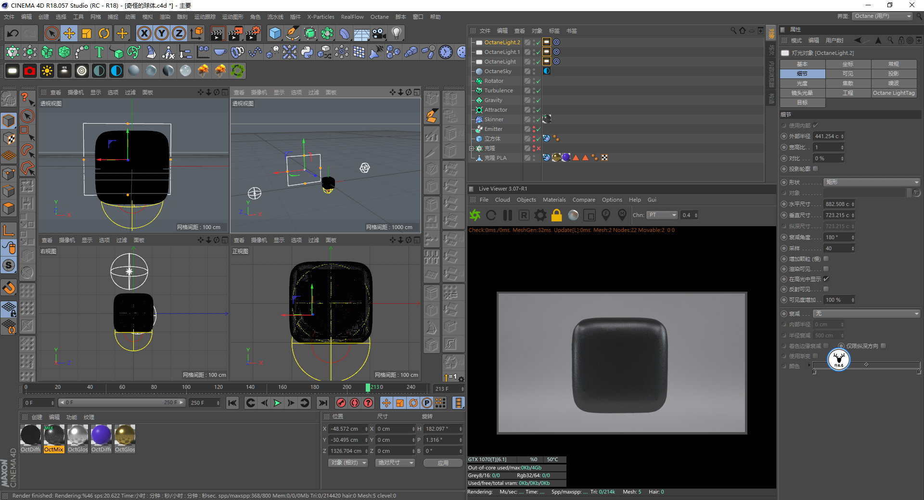Image resolution: width=924 pixels, height=500 pixels.
Task: Select the Move tool
Action: coord(69,33)
